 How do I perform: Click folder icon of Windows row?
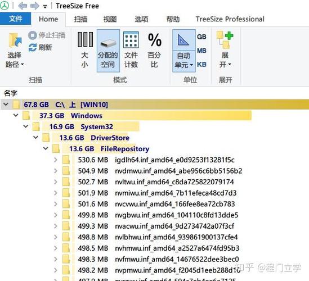(26, 115)
